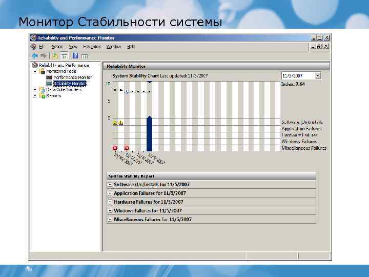The height and width of the screenshot is (277, 369).
Task: Click the Back arrow toolbar button
Action: tap(35, 56)
